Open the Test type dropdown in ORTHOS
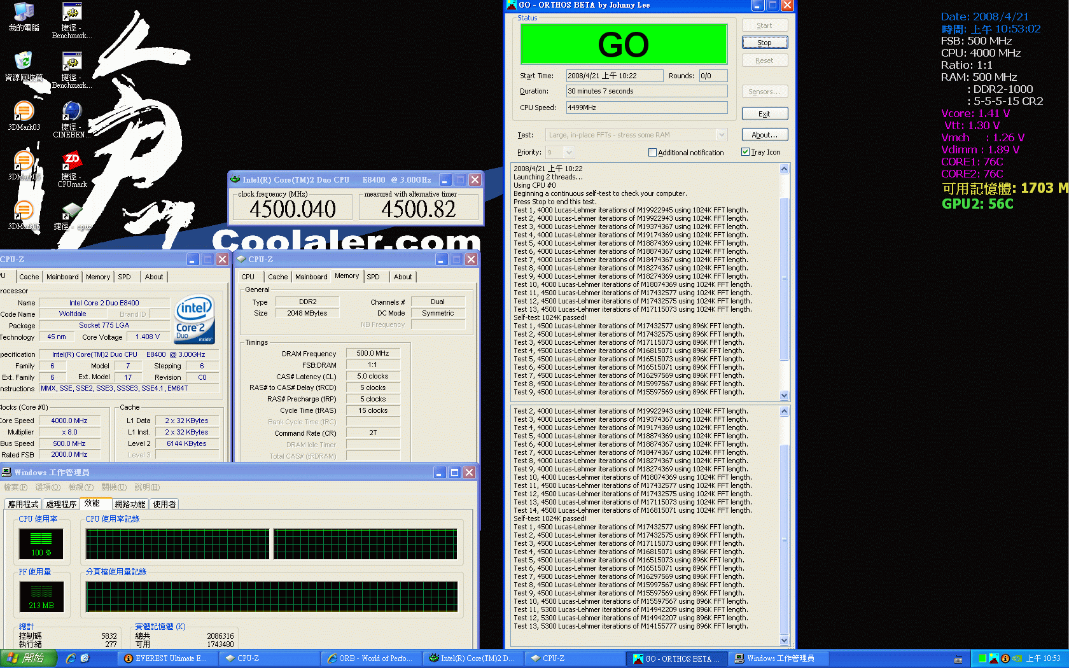 (x=721, y=135)
